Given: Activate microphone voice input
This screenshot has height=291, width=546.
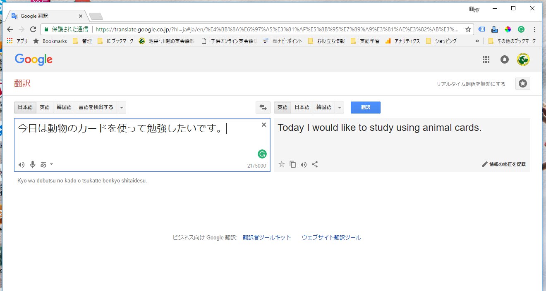Looking at the screenshot, I should click(x=32, y=165).
